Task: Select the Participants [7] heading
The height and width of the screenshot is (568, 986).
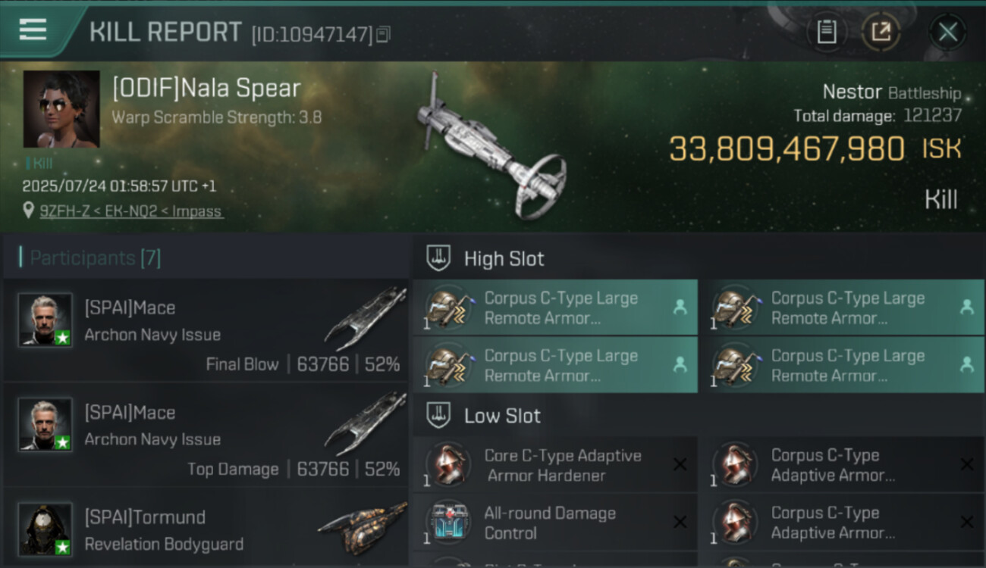Action: (x=95, y=258)
